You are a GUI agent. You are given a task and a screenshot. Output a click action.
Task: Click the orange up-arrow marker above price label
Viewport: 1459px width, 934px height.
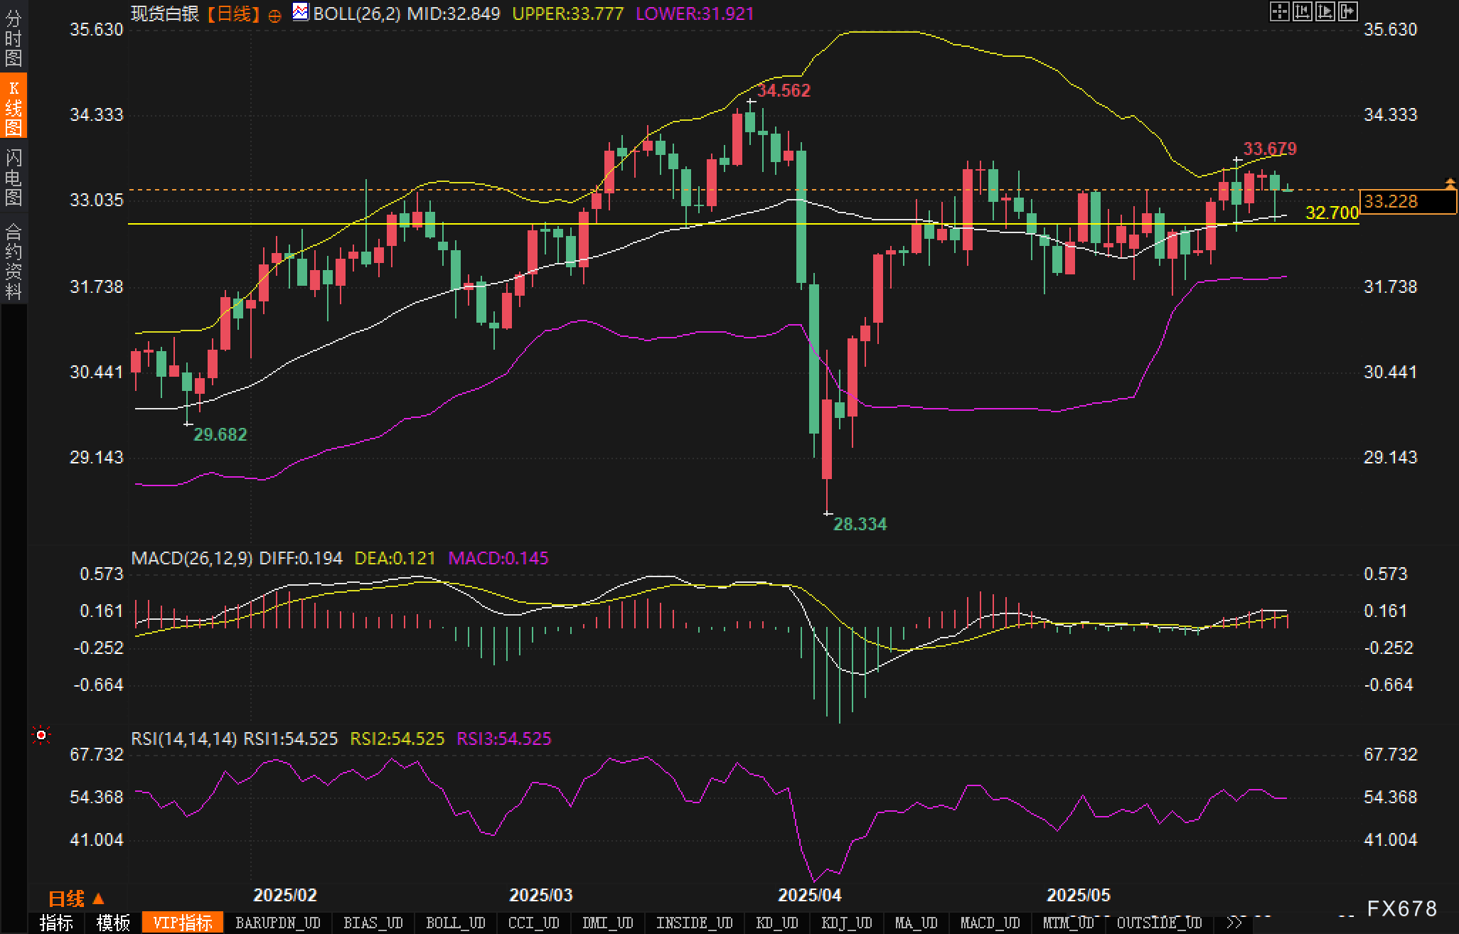click(1450, 183)
